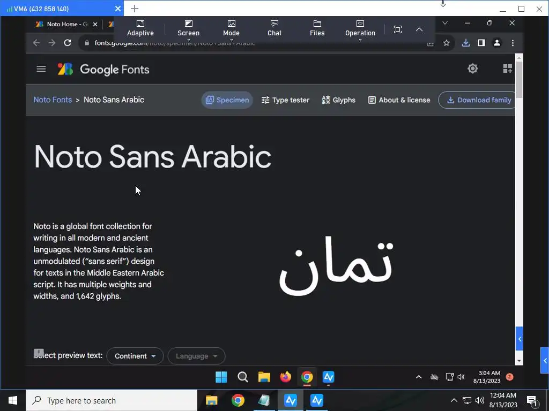
Task: Click the fullscreen icon in remote toolbar
Action: [x=398, y=29]
